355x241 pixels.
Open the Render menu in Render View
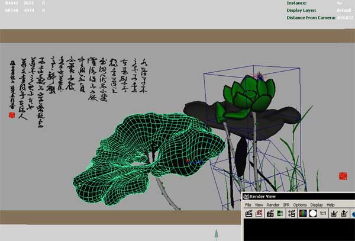273,205
